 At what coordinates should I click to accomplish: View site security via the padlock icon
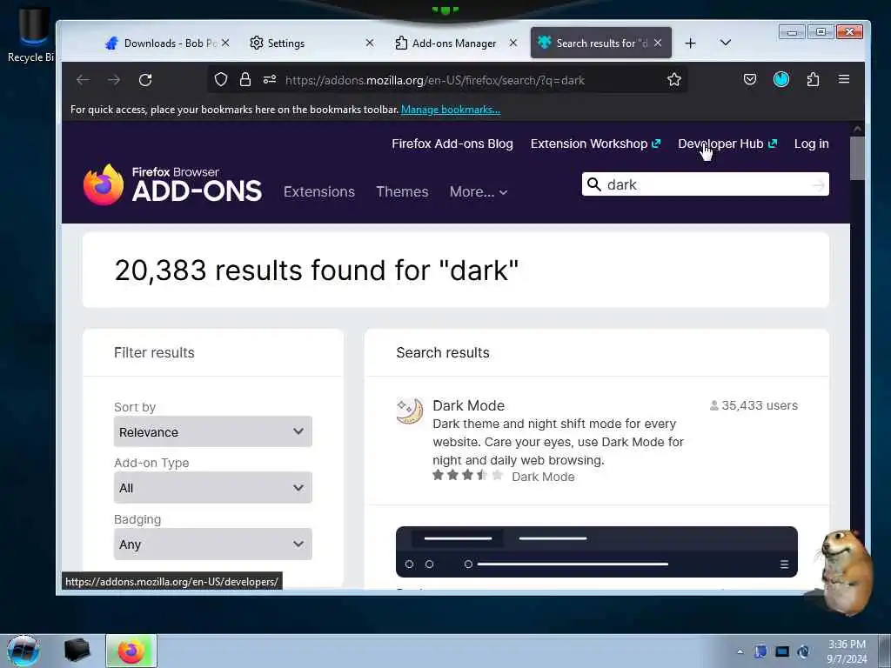[x=245, y=79]
